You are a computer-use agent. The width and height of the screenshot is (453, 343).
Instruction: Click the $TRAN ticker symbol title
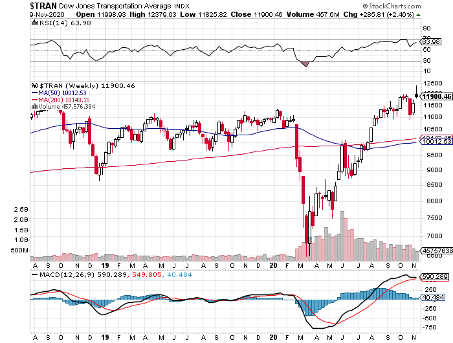(43, 6)
